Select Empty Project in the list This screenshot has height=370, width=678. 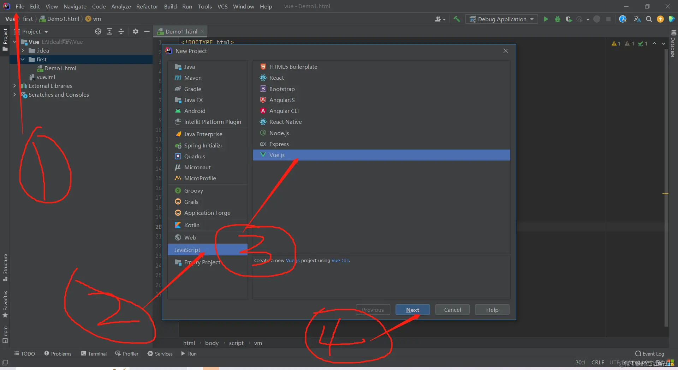tap(208, 262)
